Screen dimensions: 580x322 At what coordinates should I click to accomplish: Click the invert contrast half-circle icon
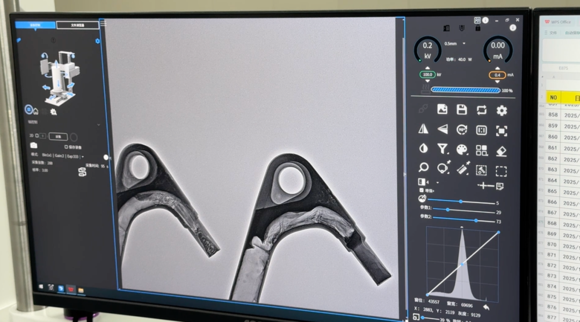pyautogui.click(x=423, y=148)
